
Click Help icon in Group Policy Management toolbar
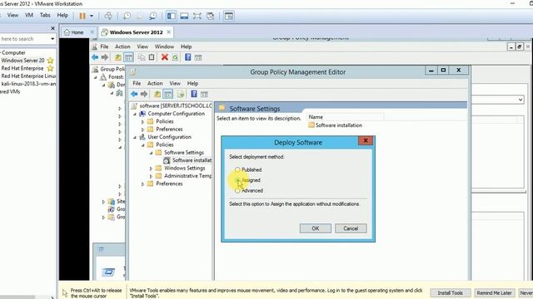tap(187, 57)
